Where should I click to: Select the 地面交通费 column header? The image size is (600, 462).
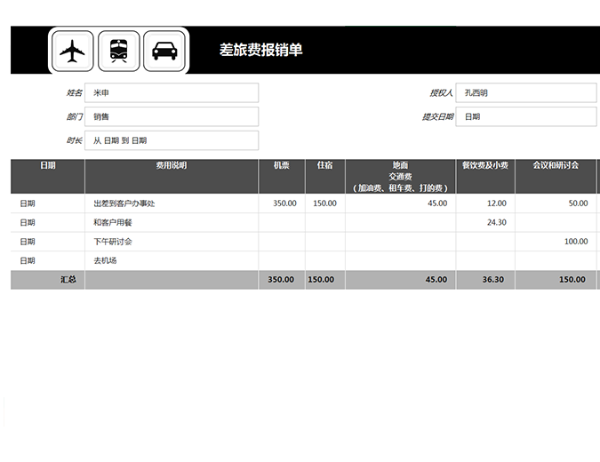[x=400, y=176]
